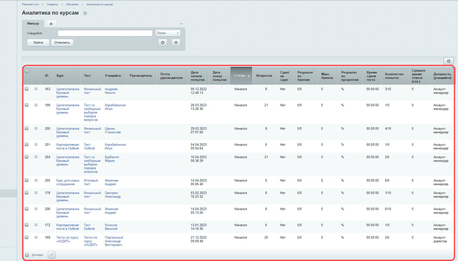Check the row with ID 204
The width and height of the screenshot is (458, 261).
coord(26,157)
